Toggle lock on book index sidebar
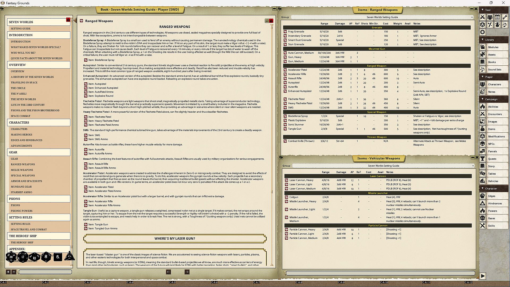 68,20
